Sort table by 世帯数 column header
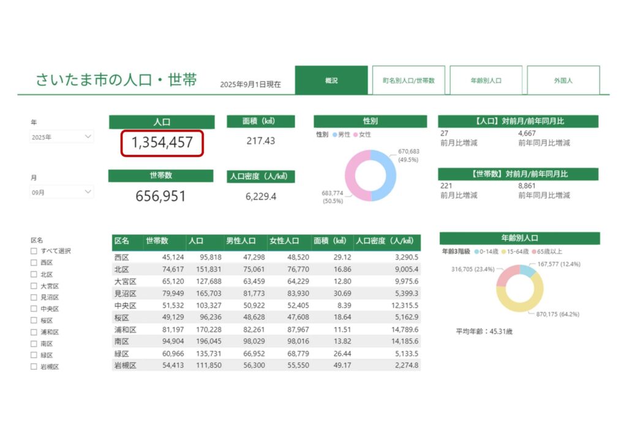 point(157,241)
